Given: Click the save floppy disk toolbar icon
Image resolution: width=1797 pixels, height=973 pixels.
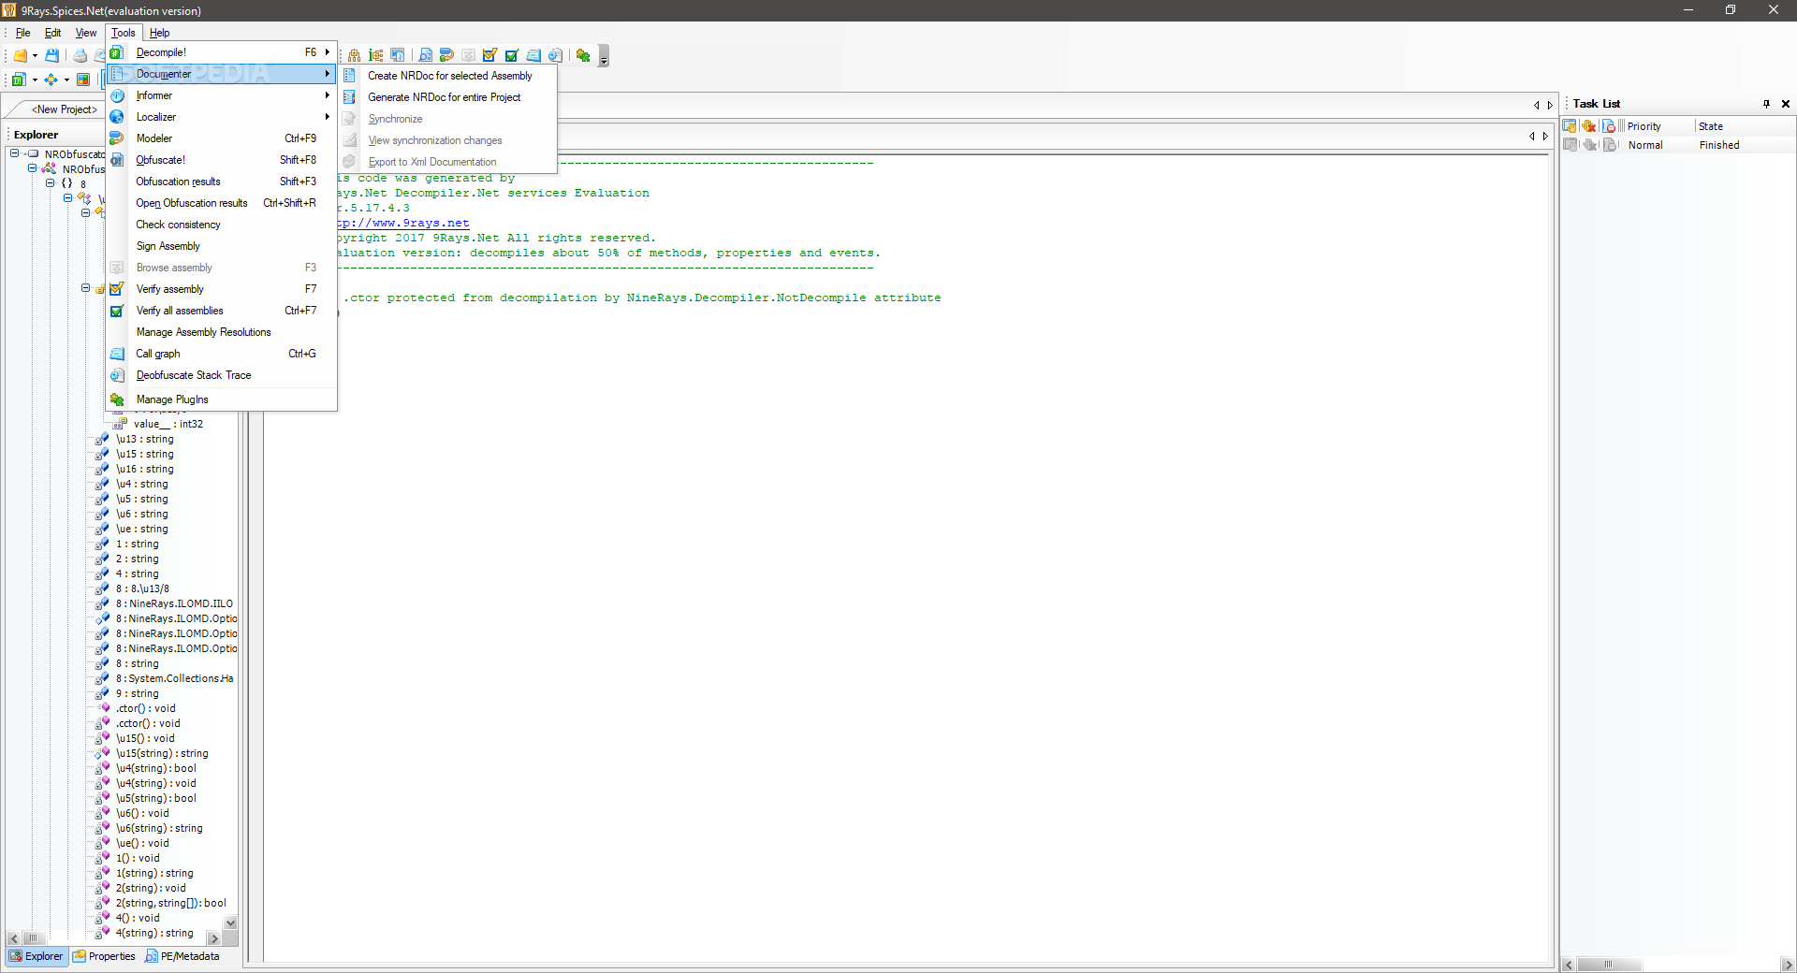Looking at the screenshot, I should tap(52, 56).
